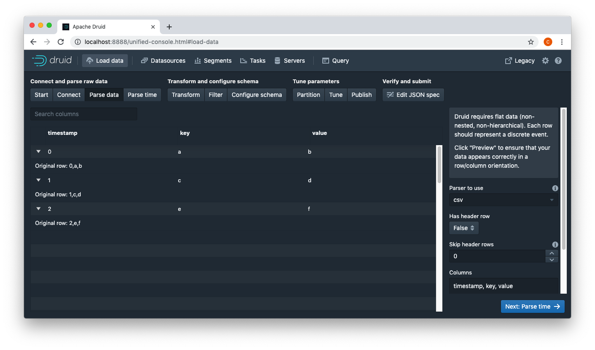595x350 pixels.
Task: Open the parser type dropdown showing csv
Action: click(x=503, y=200)
